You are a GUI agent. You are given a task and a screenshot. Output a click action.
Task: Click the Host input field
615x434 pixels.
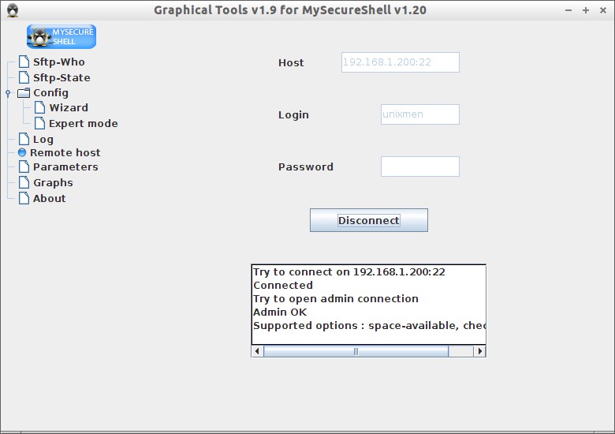[400, 62]
